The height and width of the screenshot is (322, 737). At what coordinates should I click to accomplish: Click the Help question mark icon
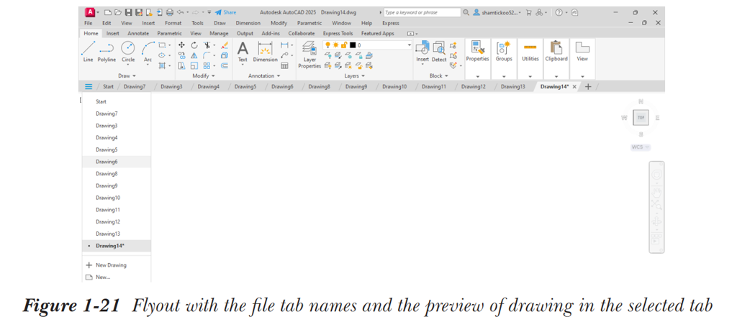559,13
